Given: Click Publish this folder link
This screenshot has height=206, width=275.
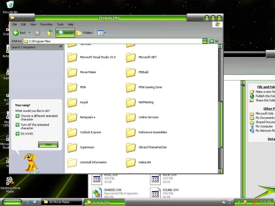Looking at the screenshot, I should pyautogui.click(x=262, y=96).
